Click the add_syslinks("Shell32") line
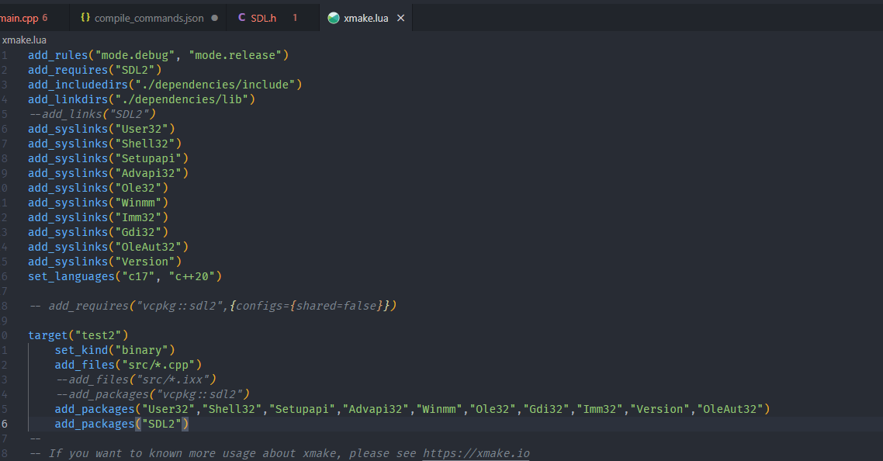Viewport: 883px width, 461px height. coord(105,144)
